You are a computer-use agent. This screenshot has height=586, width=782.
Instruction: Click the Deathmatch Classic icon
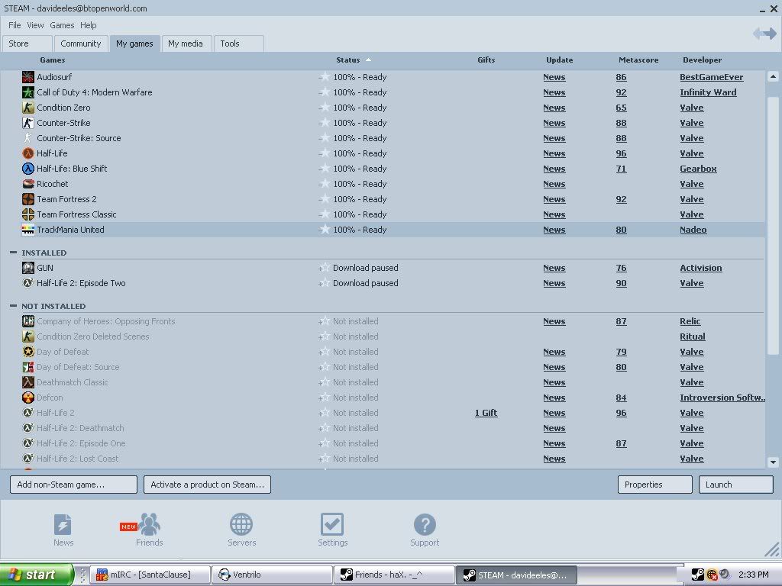(28, 382)
